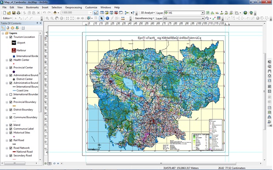273x170 pixels.
Task: Open the ArcToolbox window icon
Action: (x=116, y=13)
